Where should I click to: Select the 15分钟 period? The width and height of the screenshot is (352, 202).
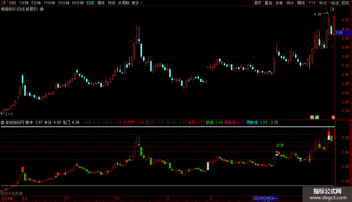49,3
